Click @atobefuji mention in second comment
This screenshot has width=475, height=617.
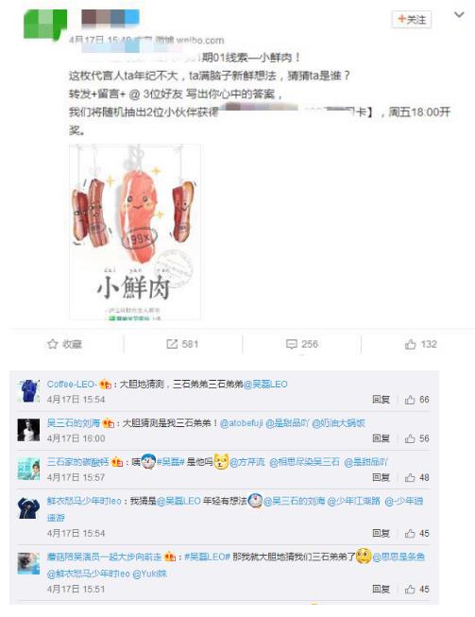click(242, 423)
